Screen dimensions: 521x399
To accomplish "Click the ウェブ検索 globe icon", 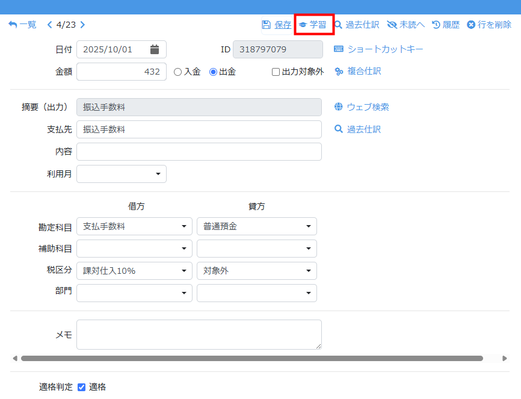I will [x=339, y=107].
